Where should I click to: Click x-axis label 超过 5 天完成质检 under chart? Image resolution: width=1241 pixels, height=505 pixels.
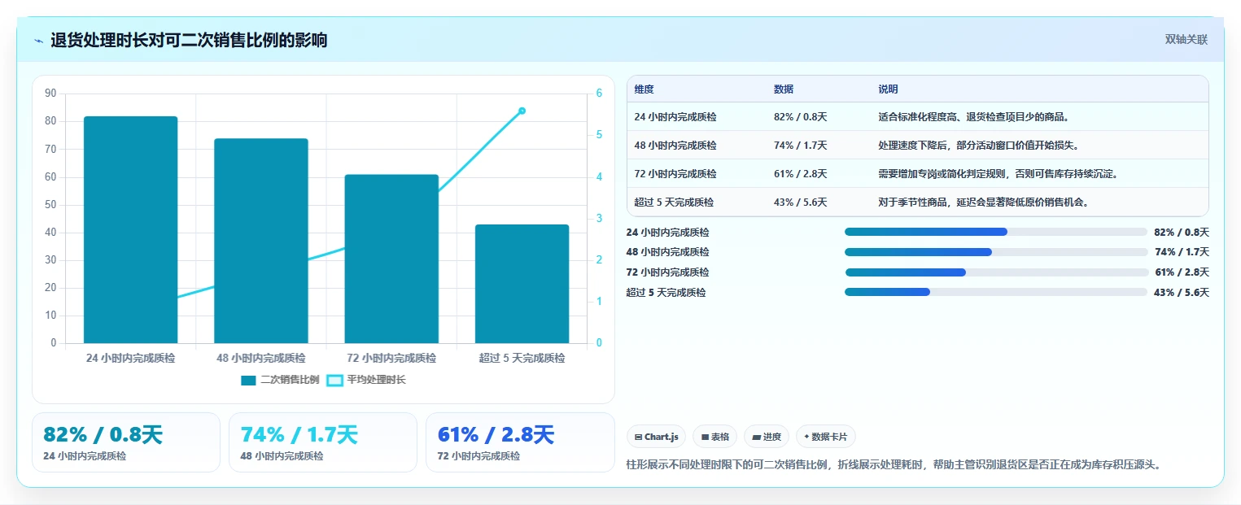tap(522, 358)
